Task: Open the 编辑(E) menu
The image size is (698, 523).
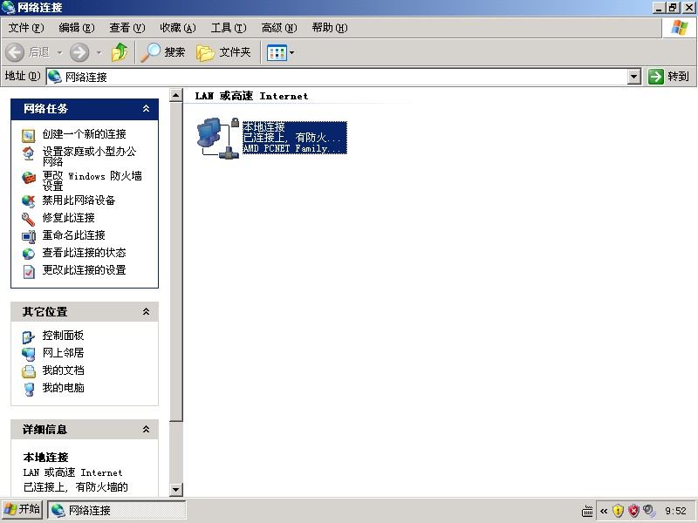Action: tap(77, 28)
